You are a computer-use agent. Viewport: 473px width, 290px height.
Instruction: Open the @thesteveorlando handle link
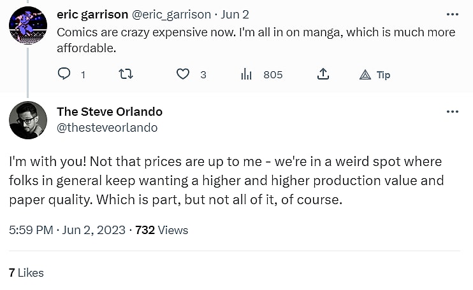click(x=107, y=128)
